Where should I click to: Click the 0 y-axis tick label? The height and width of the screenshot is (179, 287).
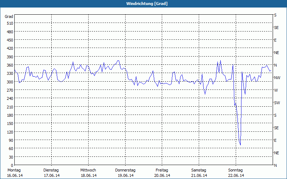(12, 165)
